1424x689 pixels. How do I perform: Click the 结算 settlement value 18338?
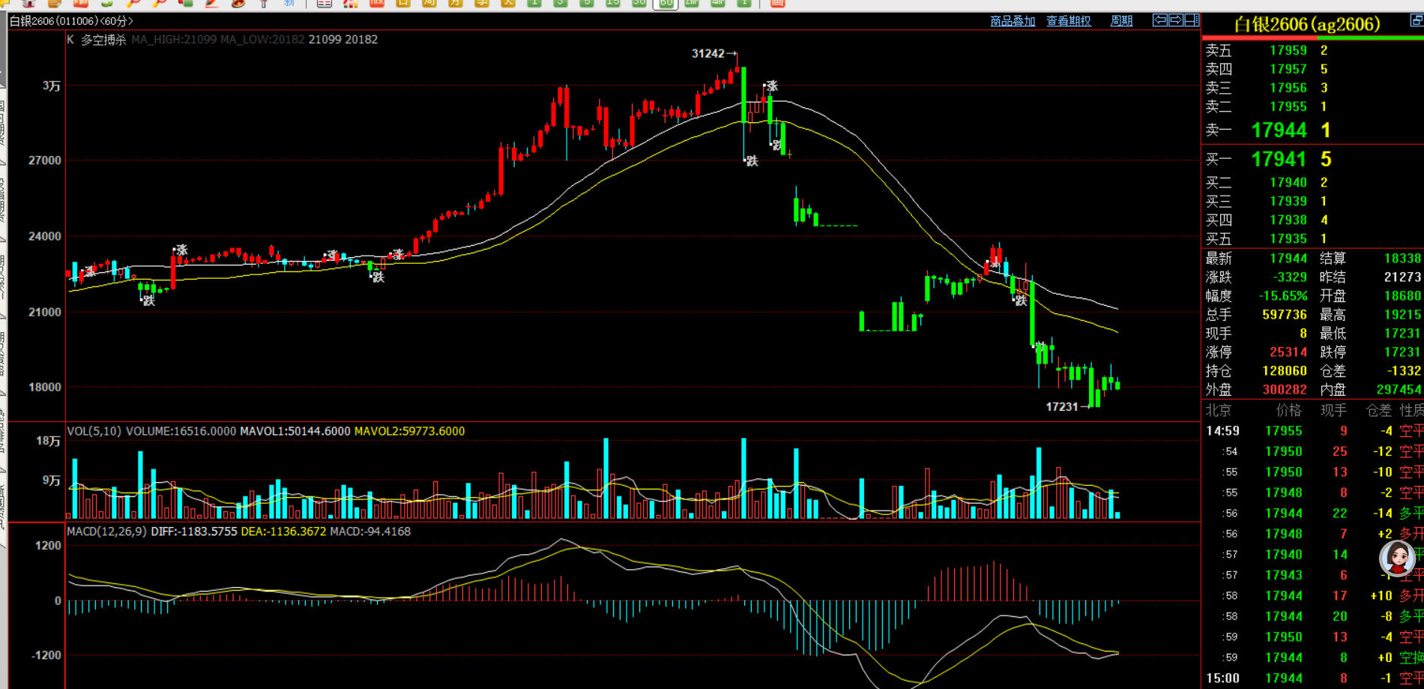coord(1402,259)
